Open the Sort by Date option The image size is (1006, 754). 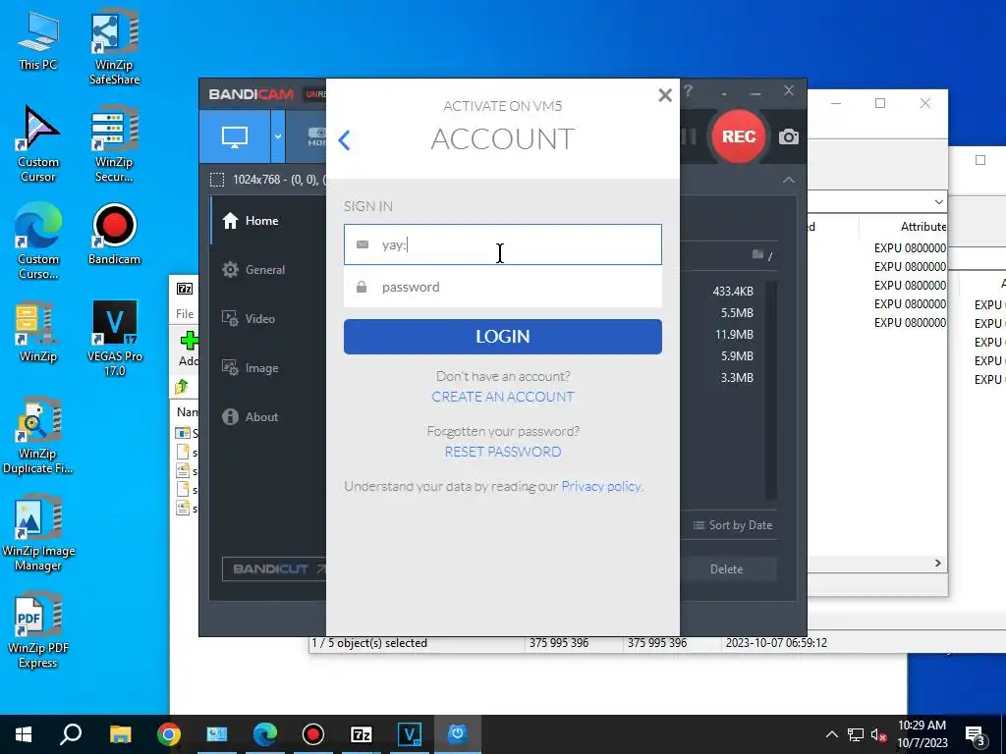coord(733,525)
